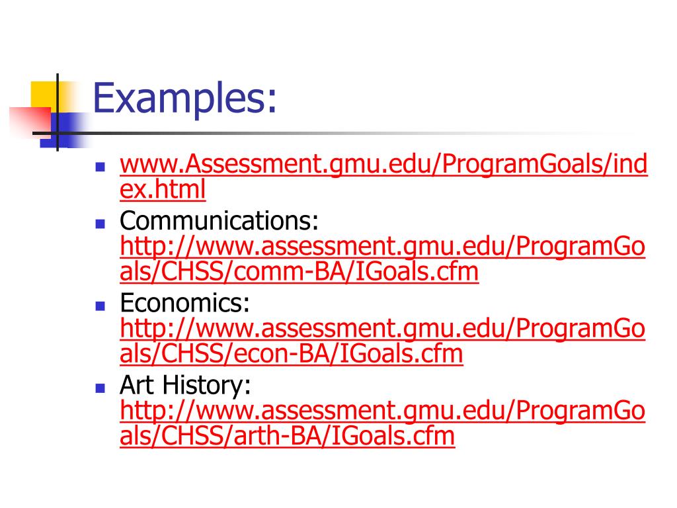Click the blue bullet beside Economics
This screenshot has width=677, height=508.
tap(100, 306)
